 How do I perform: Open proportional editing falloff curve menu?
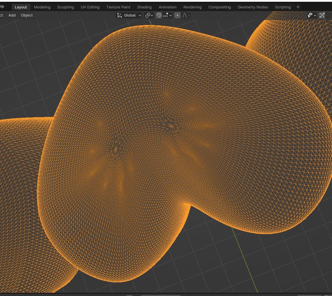pos(186,15)
